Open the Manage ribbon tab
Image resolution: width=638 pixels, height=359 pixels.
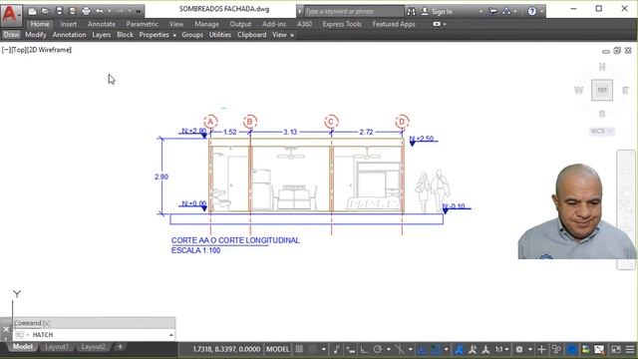(x=206, y=24)
